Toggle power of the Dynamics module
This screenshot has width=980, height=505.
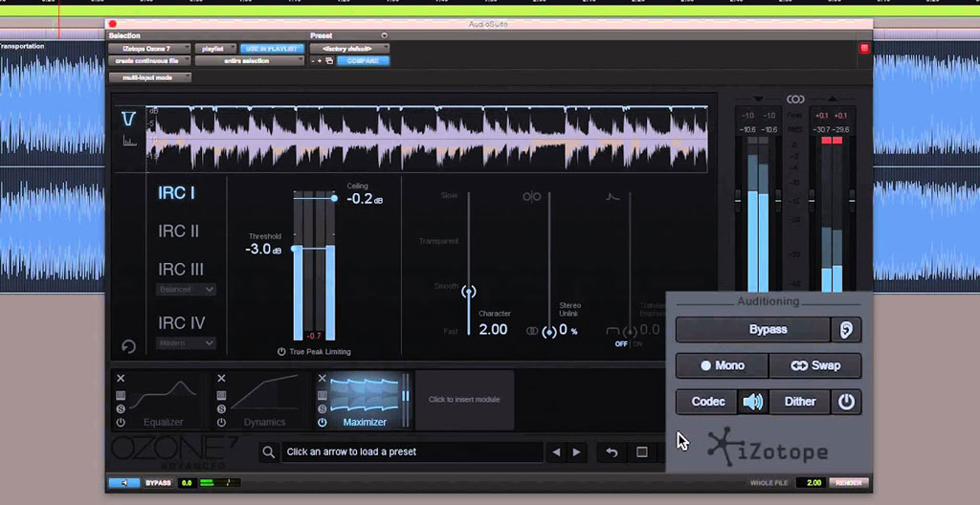click(221, 423)
